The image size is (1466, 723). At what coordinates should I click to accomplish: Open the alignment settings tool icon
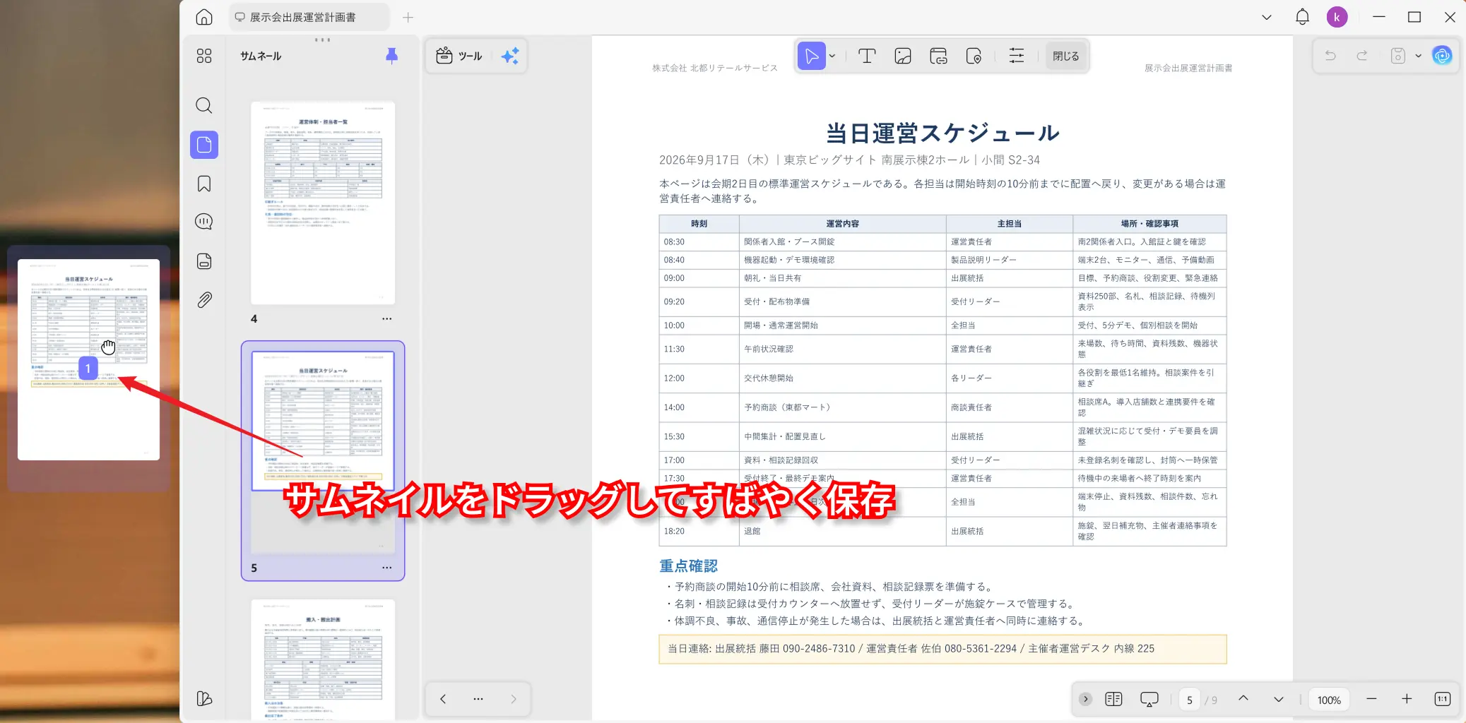coord(1017,56)
